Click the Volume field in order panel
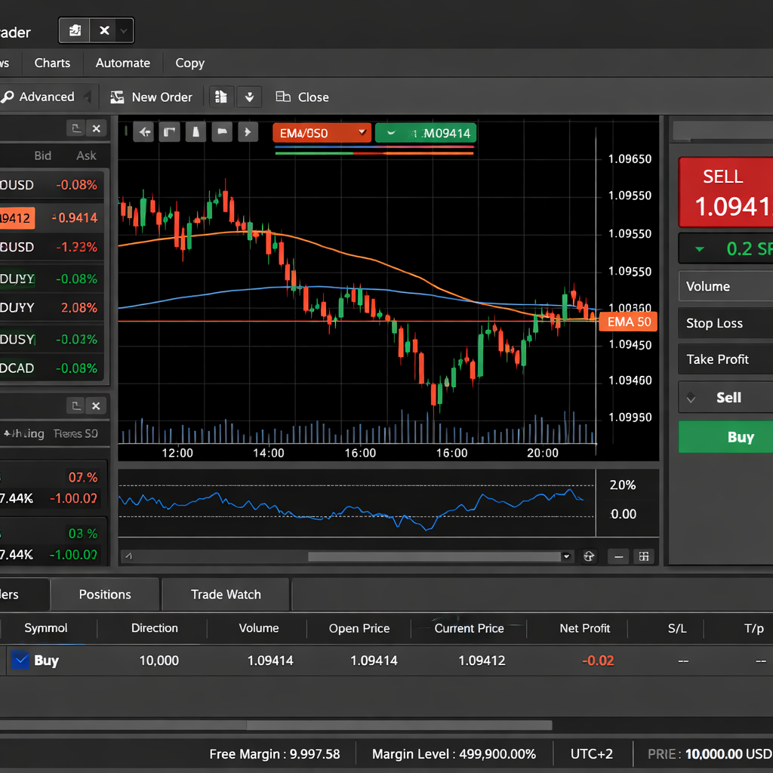The width and height of the screenshot is (773, 773). point(725,286)
